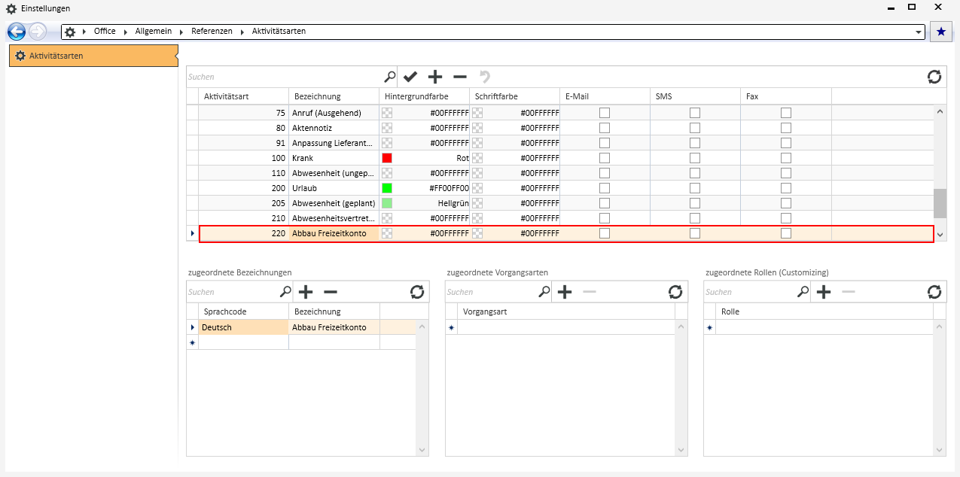Click the Fax column header
Image resolution: width=960 pixels, height=477 pixels.
pos(785,96)
